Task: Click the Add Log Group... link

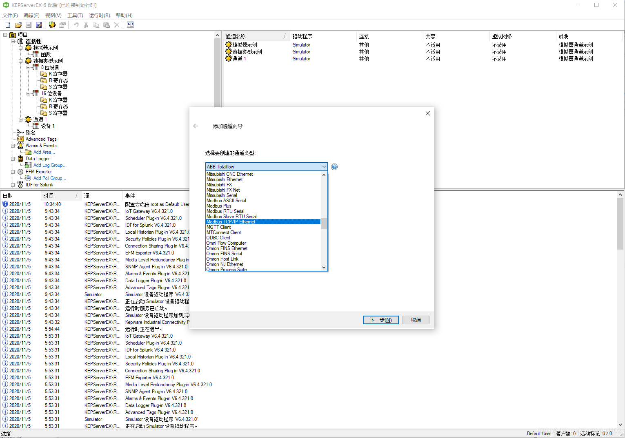Action: [x=50, y=165]
